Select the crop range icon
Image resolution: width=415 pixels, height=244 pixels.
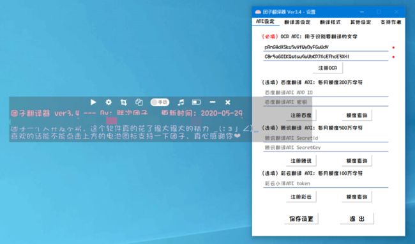click(x=124, y=102)
